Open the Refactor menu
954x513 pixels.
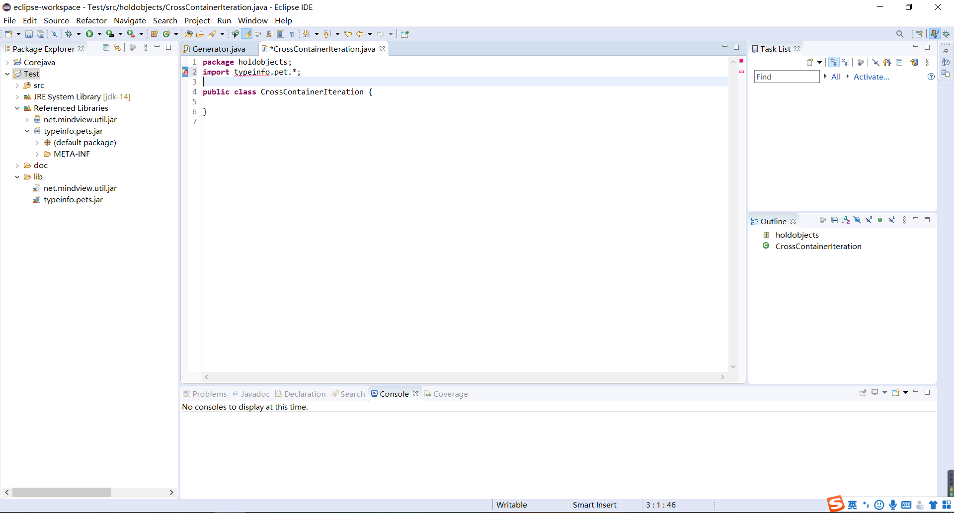click(x=91, y=20)
